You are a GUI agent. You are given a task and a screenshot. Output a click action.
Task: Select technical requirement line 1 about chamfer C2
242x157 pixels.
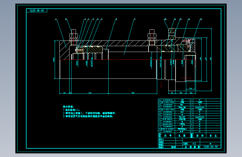[x=71, y=110]
